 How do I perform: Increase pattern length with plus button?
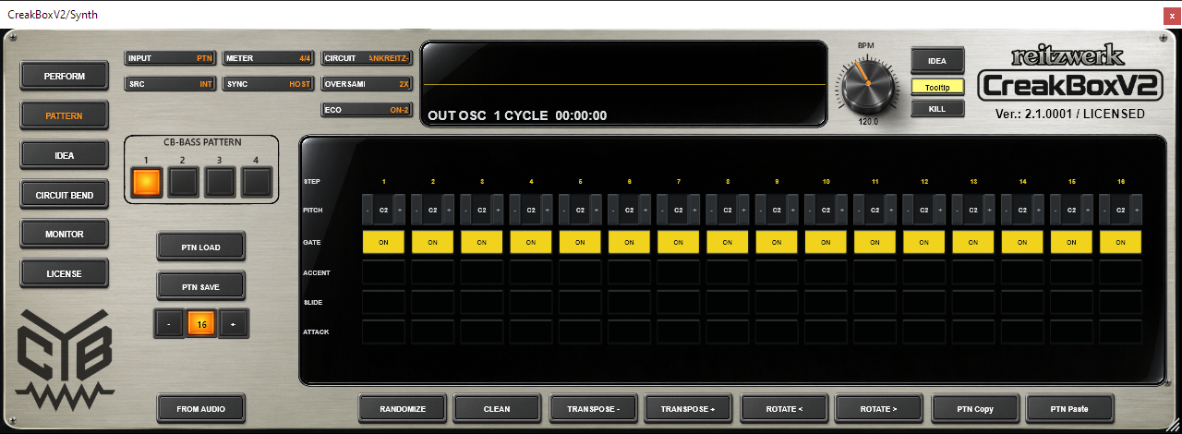tap(234, 324)
